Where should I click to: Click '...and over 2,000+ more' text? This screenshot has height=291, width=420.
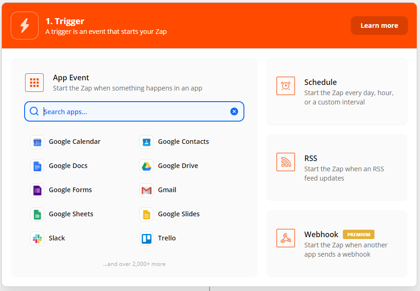(x=134, y=264)
